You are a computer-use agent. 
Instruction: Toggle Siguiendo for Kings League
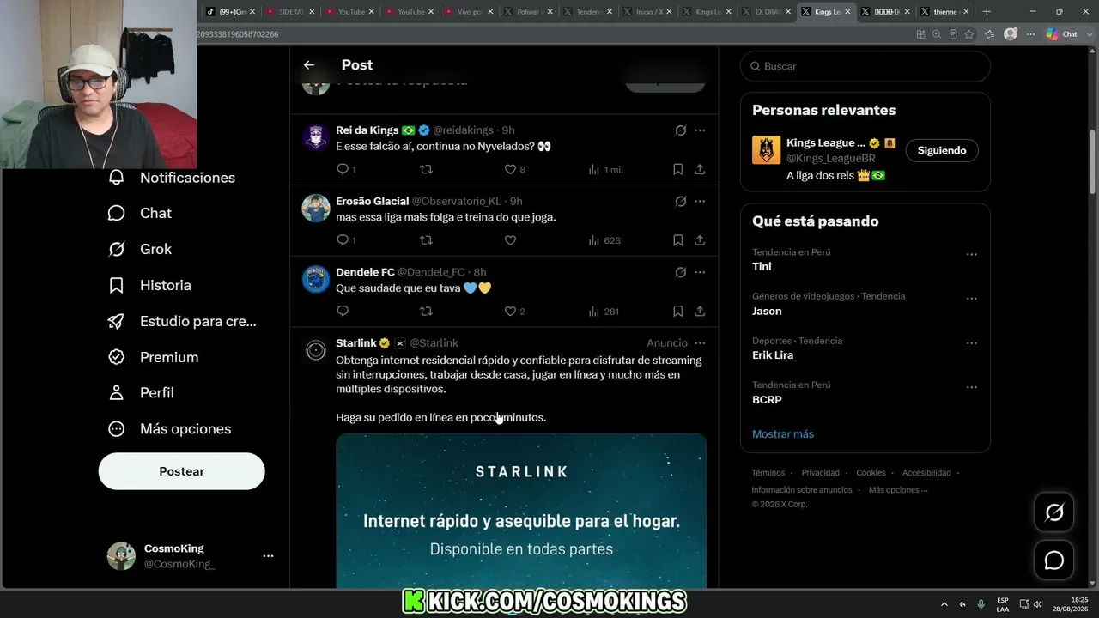coord(942,150)
